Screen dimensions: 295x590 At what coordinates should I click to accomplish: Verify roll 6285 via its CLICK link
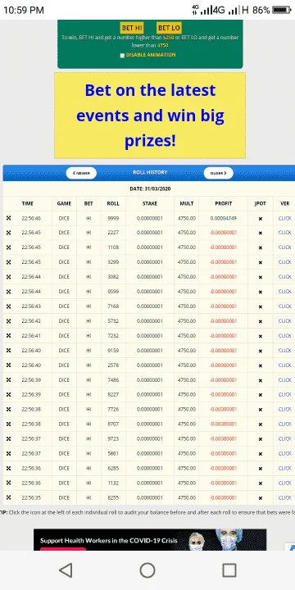[285, 468]
